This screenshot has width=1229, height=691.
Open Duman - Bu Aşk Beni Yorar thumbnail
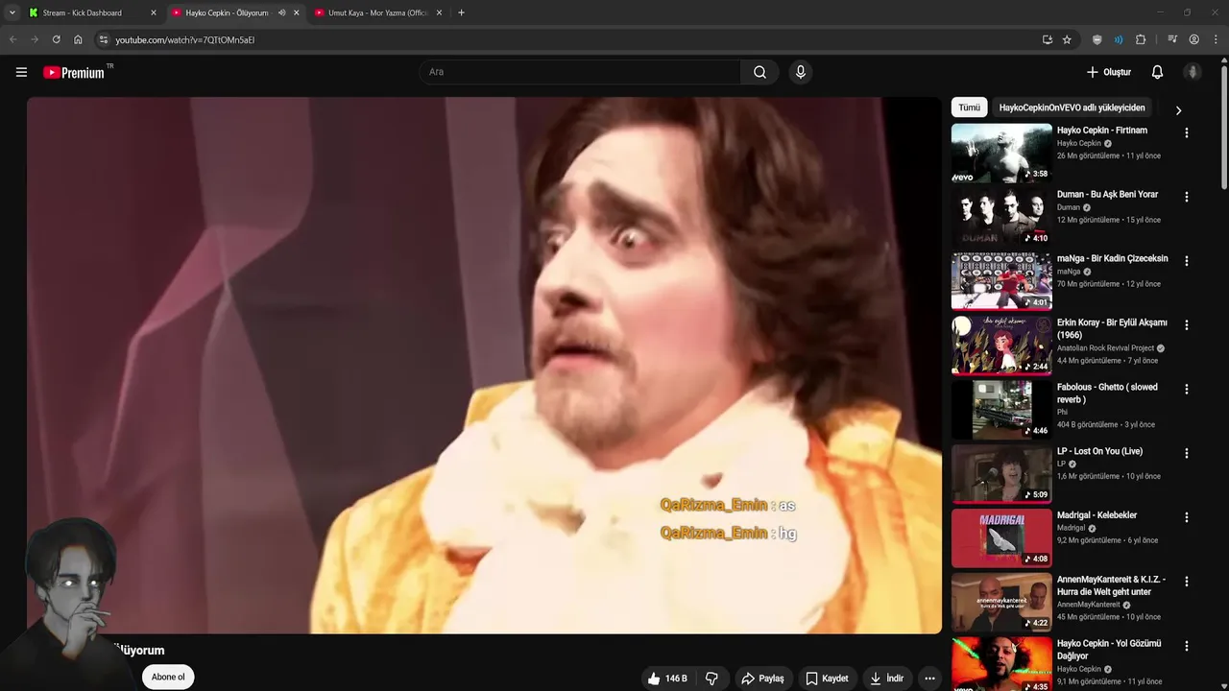click(1001, 217)
